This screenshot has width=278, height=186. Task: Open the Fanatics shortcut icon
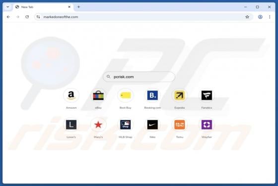(207, 95)
